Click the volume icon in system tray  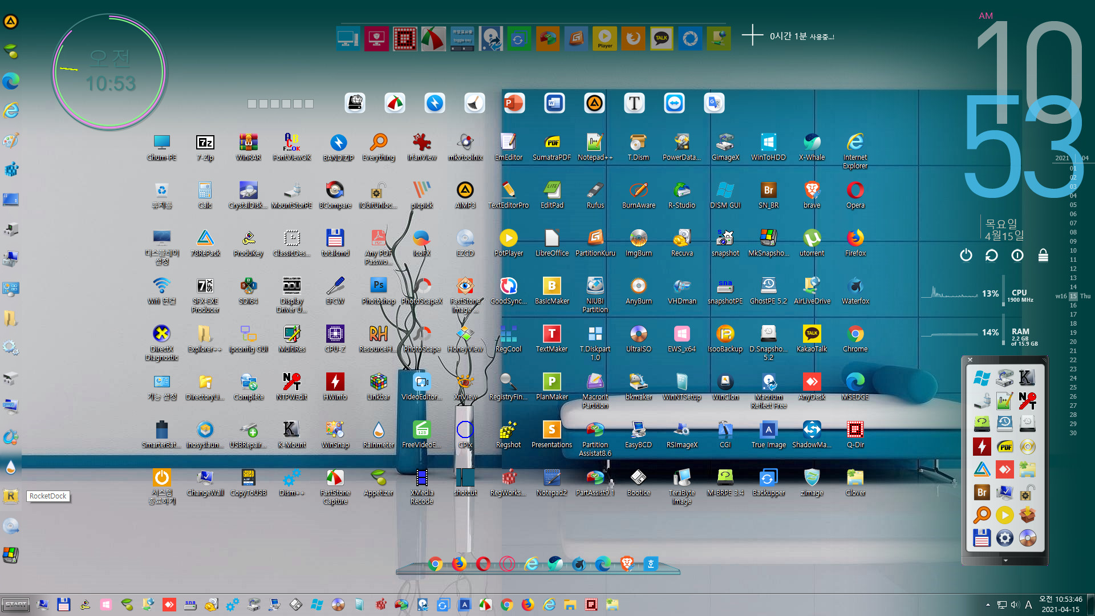click(1015, 605)
